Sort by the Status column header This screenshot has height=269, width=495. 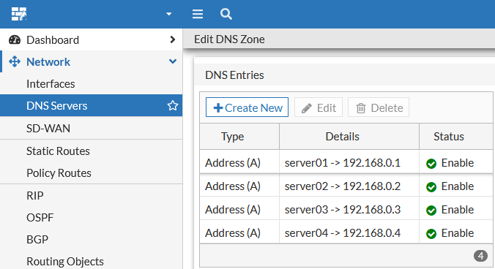(x=456, y=137)
